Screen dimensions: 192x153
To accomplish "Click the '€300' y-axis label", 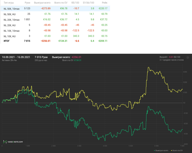I will point(185,72).
